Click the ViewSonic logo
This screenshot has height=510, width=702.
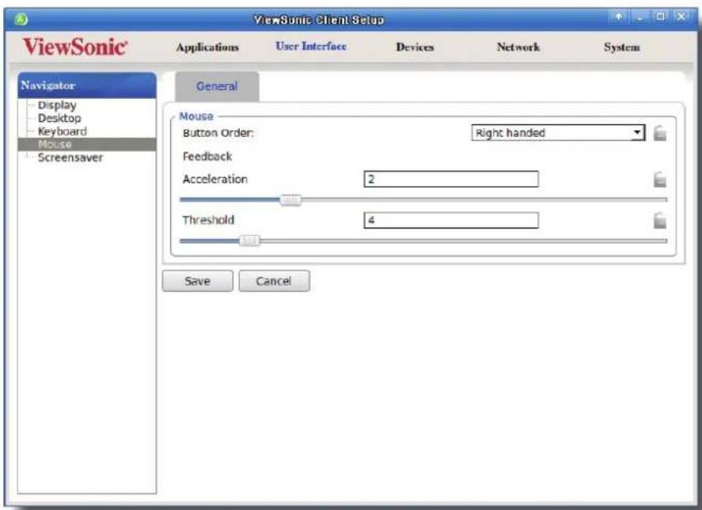pos(75,47)
